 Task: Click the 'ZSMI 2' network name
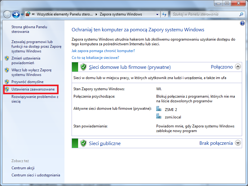pyautogui.click(x=171, y=110)
